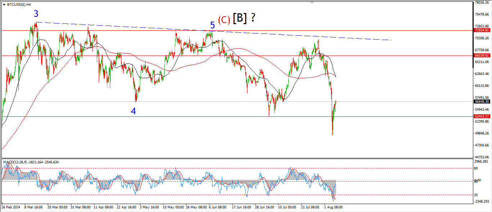Open the BTCUSD chart dropdown triangle
Screen dimensions: 492x212
4,5
